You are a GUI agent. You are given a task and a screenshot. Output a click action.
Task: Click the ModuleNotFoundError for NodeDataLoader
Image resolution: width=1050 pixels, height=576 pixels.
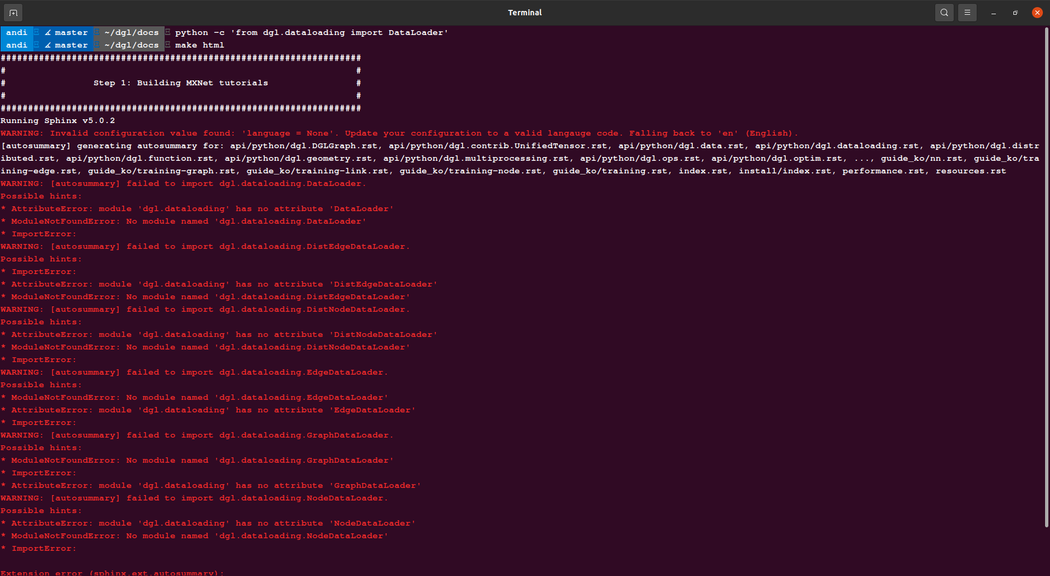point(194,536)
